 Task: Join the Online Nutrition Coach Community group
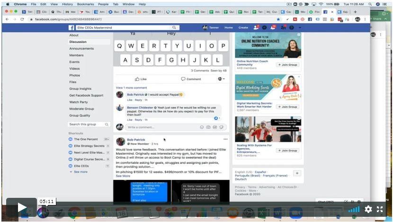pyautogui.click(x=287, y=65)
